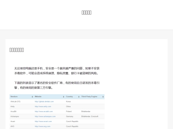173x129 pixels.
Task: Open the www.ashampoo.com link
Action: coord(45,116)
